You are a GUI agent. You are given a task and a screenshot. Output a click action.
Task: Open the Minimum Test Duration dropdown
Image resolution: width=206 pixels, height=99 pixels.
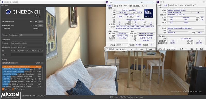point(31,35)
